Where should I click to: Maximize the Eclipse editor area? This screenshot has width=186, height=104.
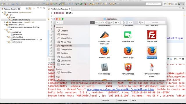pyautogui.click(x=183, y=8)
